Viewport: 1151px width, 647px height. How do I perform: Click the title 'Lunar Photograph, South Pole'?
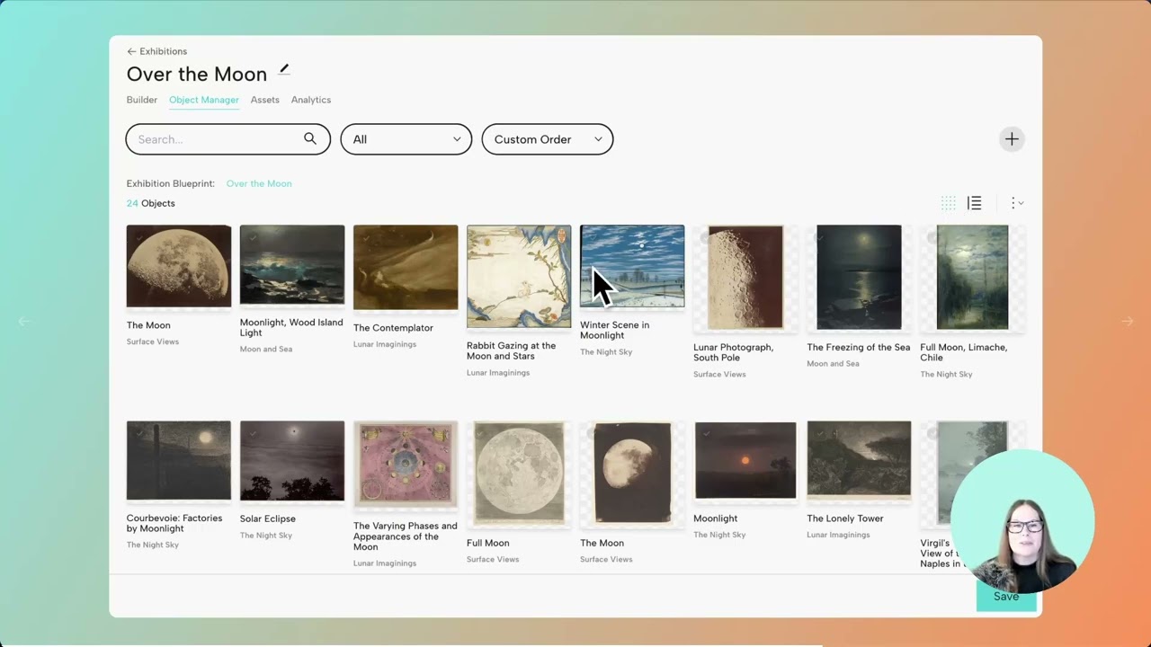(734, 352)
